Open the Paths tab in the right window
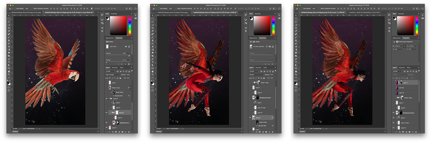431x143 pixels. 408,67
